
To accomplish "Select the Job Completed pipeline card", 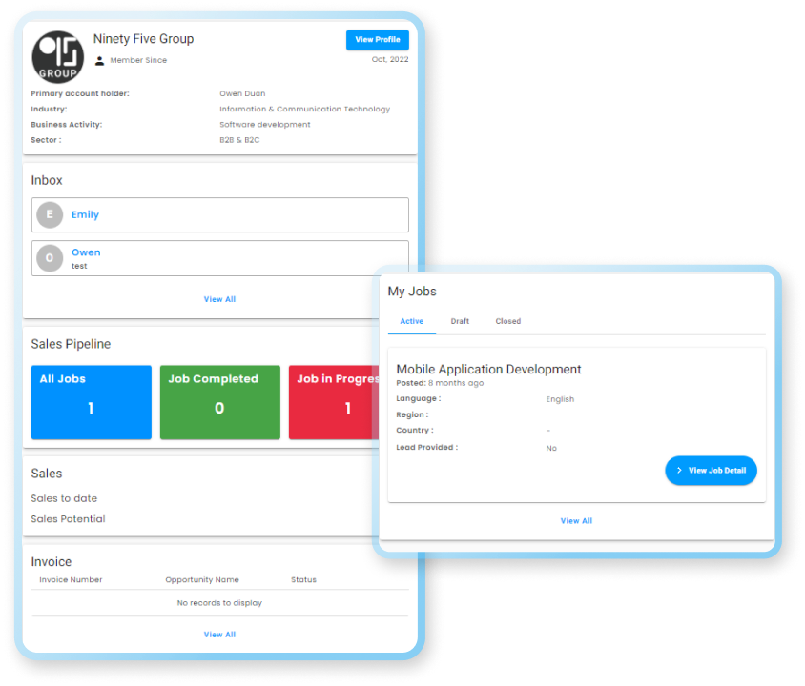I will click(219, 402).
